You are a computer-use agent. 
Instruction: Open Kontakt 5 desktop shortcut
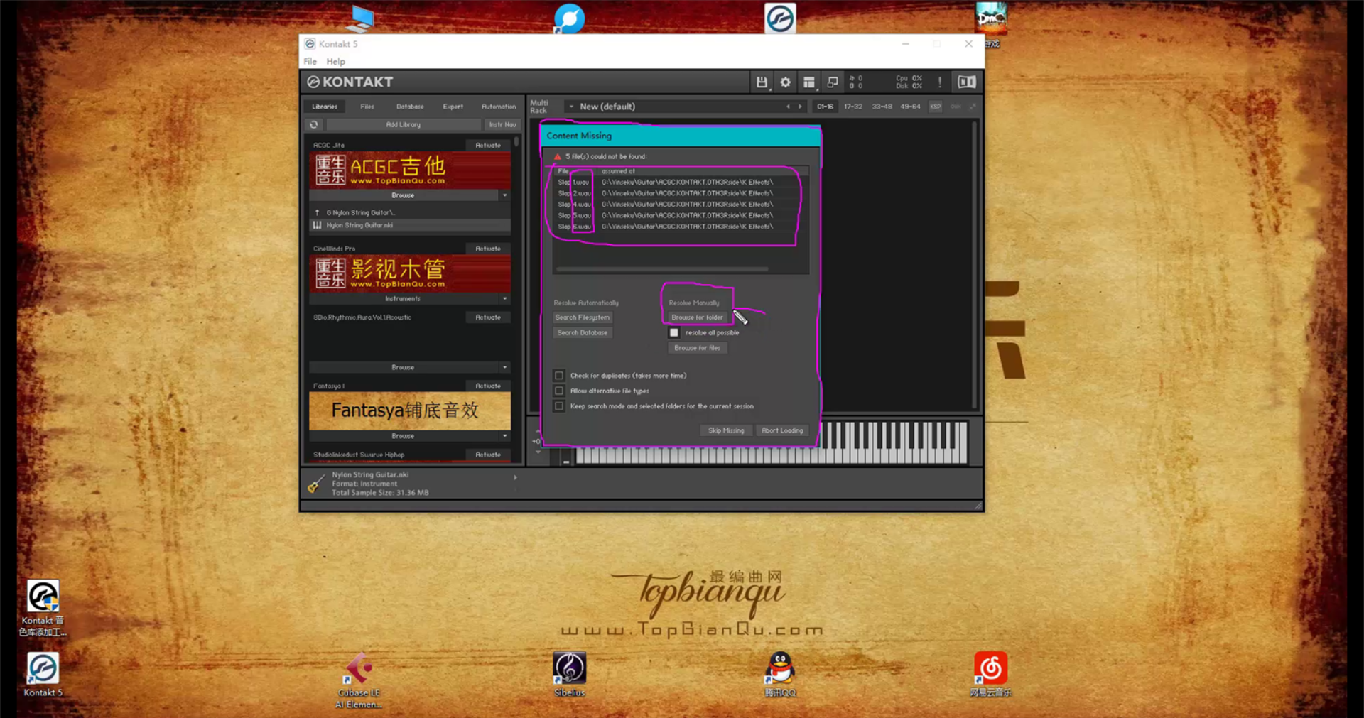(43, 675)
